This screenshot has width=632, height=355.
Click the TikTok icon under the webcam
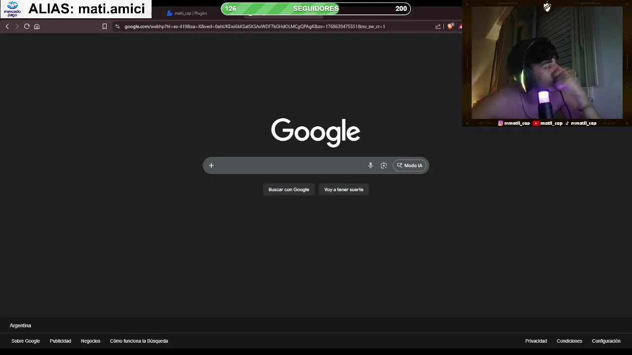(567, 123)
